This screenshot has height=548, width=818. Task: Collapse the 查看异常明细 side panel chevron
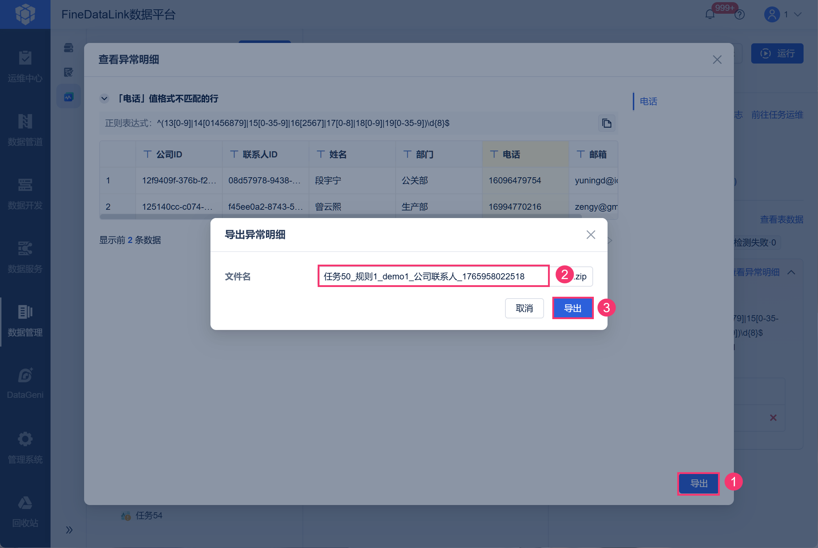791,272
